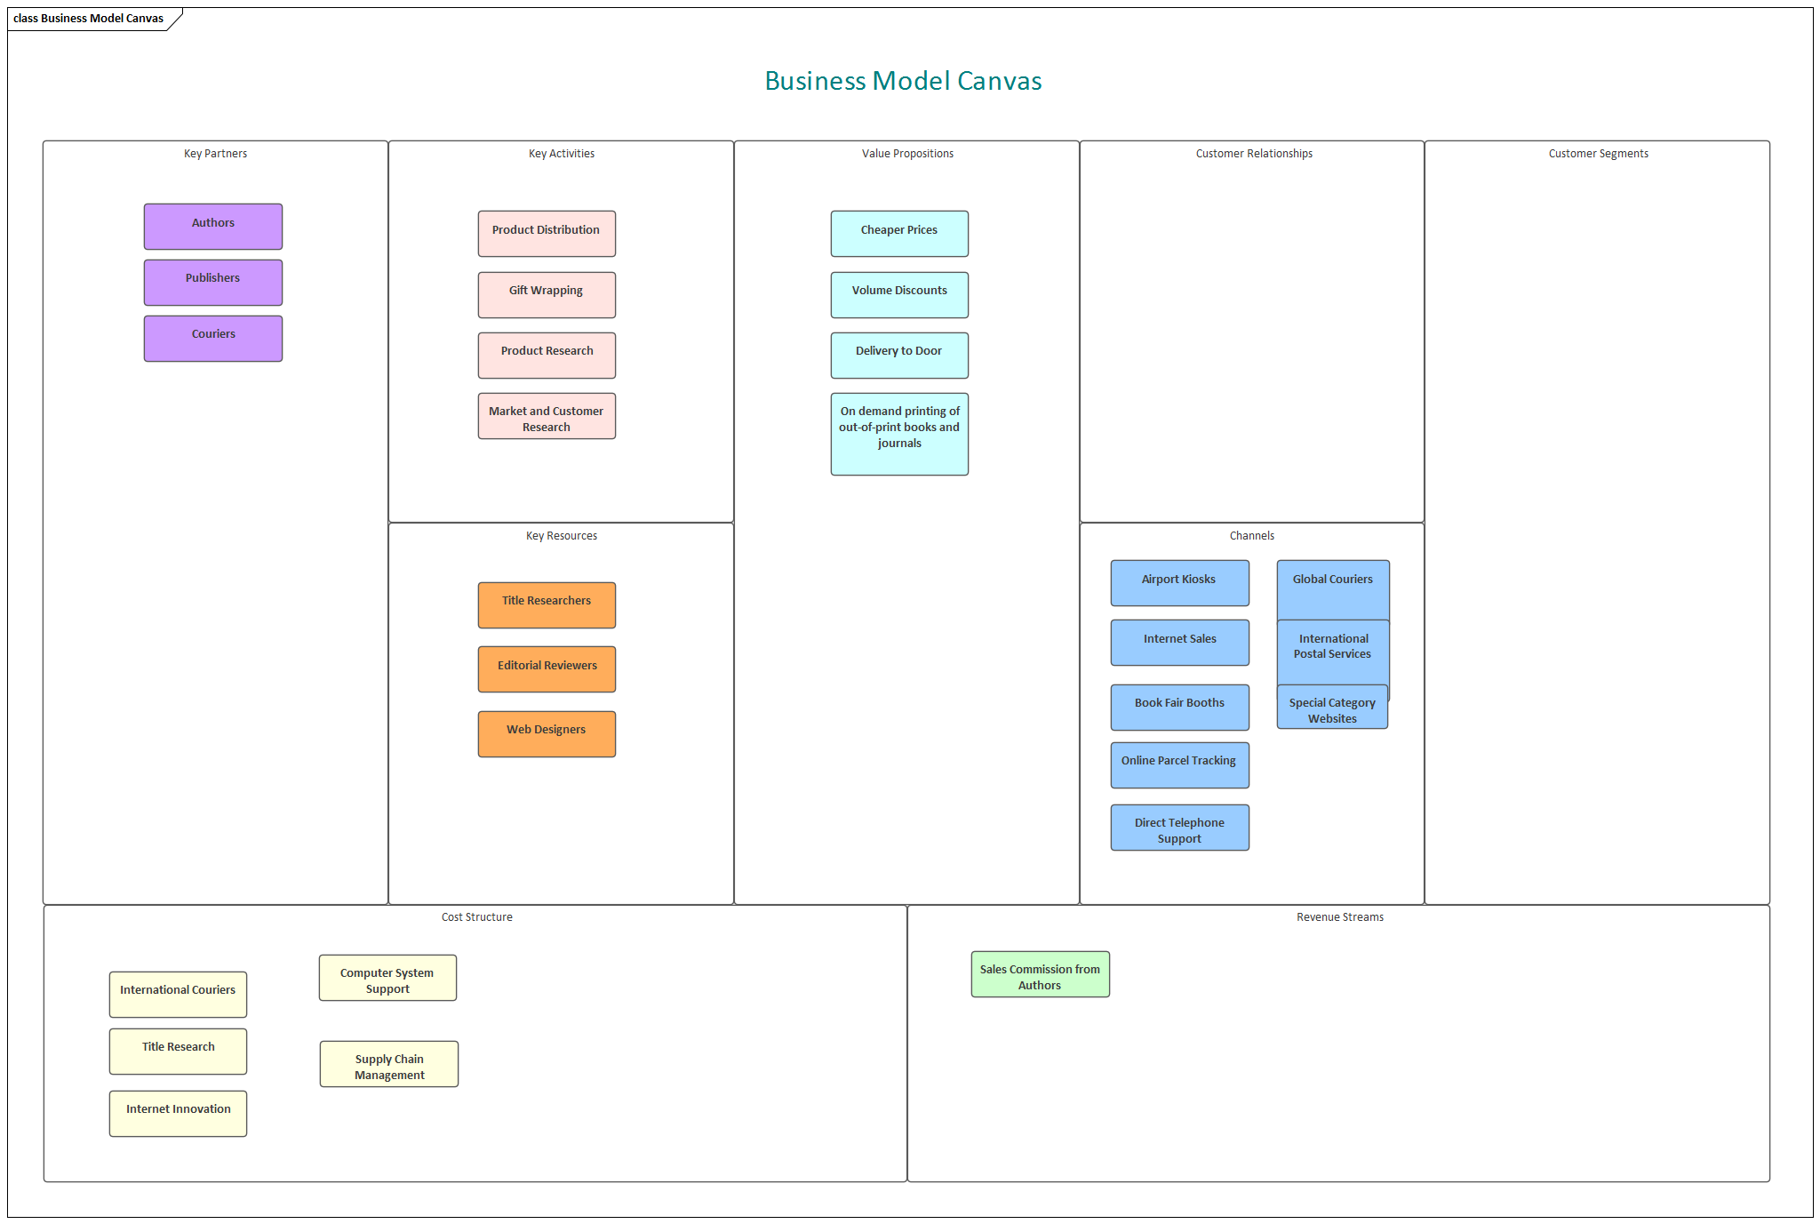Select the Title Researchers resource

[546, 604]
